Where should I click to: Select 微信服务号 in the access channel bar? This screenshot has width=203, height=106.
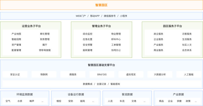(110, 16)
